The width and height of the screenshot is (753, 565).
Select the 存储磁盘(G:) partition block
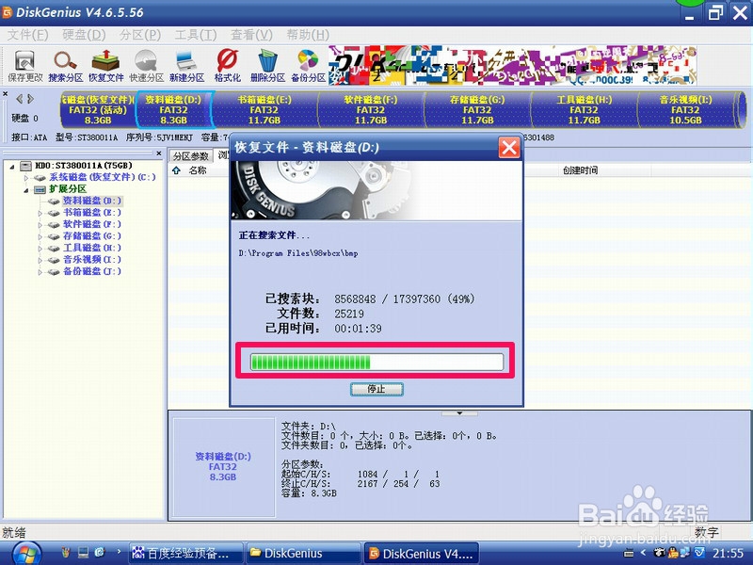coord(477,110)
